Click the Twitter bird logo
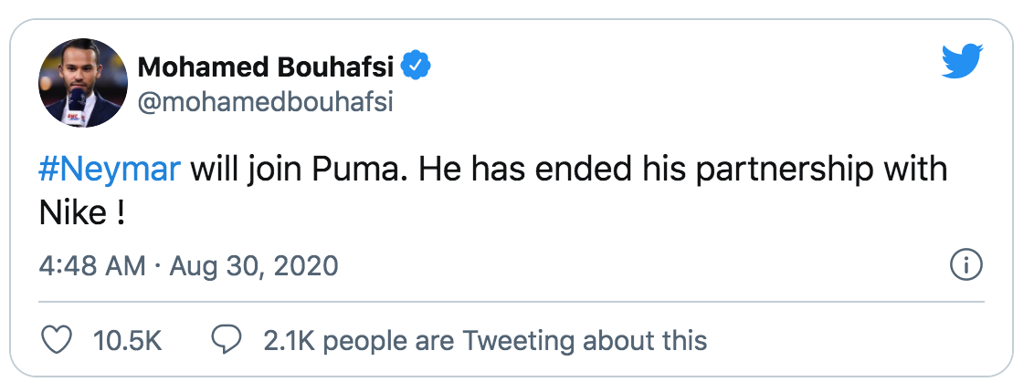This screenshot has width=1034, height=392. [x=964, y=62]
